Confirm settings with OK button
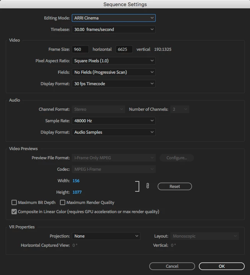The image size is (250, 275). [222, 266]
